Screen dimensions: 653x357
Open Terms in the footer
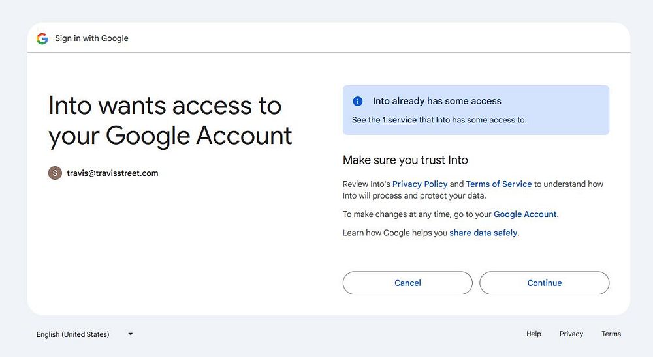pyautogui.click(x=611, y=334)
